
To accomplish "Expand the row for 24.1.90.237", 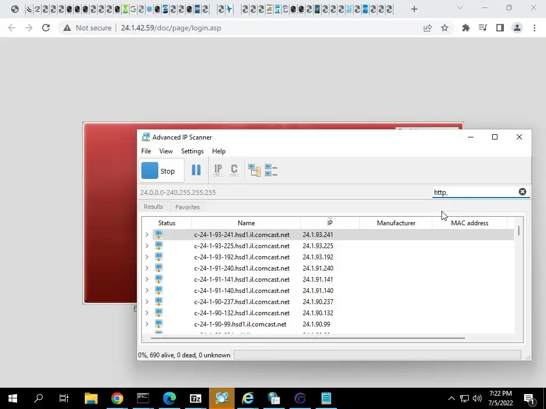I will pyautogui.click(x=147, y=301).
